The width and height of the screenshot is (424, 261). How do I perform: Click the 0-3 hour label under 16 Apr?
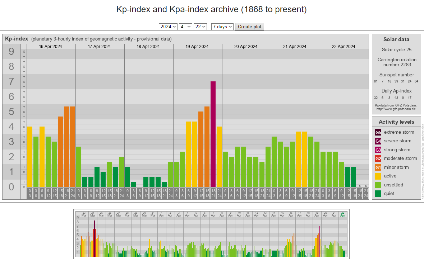30,194
